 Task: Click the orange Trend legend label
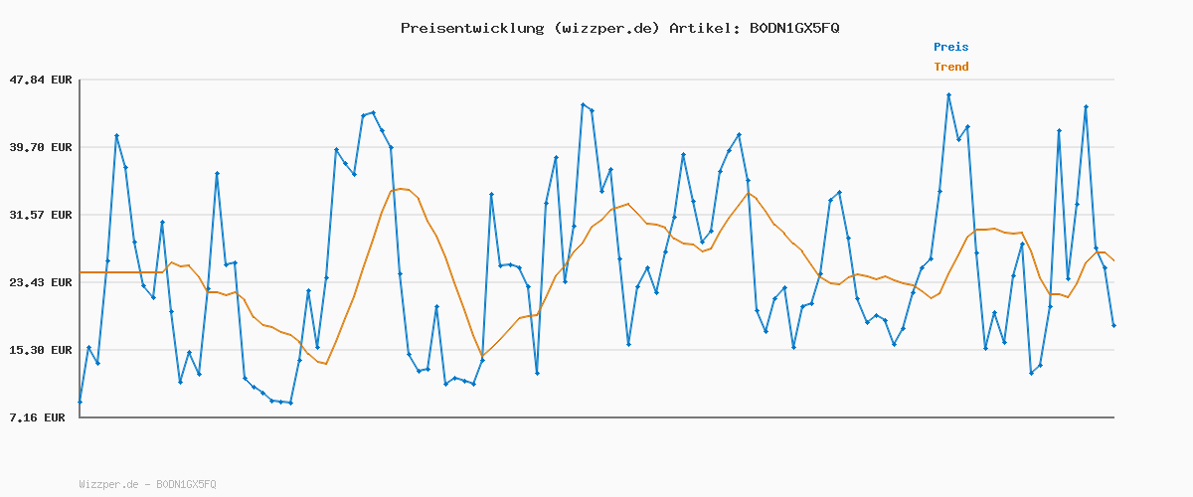pyautogui.click(x=950, y=67)
